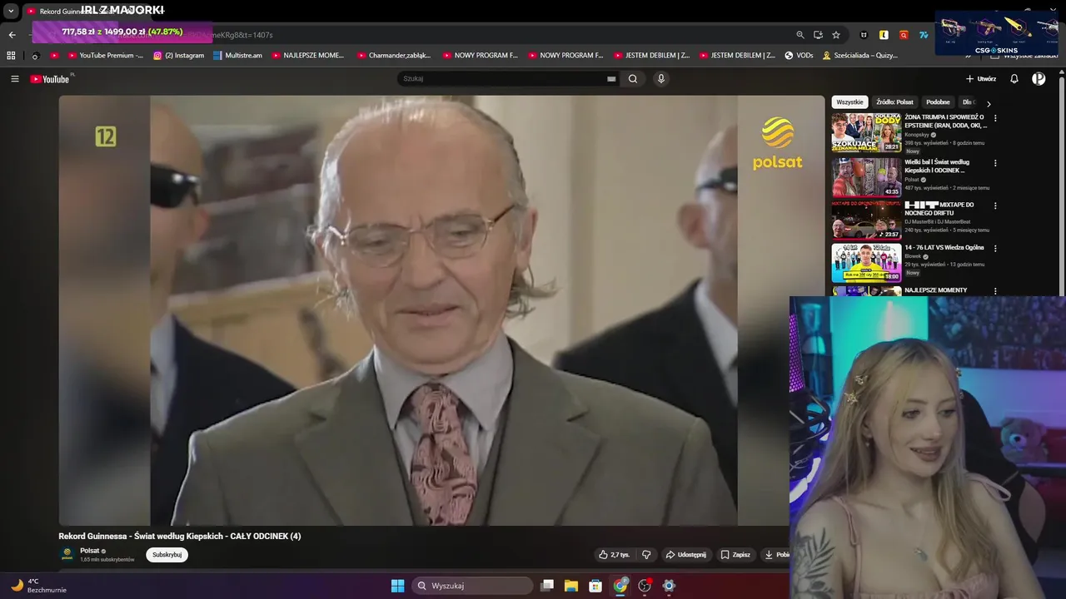
Task: Open the YouTube Premium bookmark
Action: pyautogui.click(x=106, y=56)
